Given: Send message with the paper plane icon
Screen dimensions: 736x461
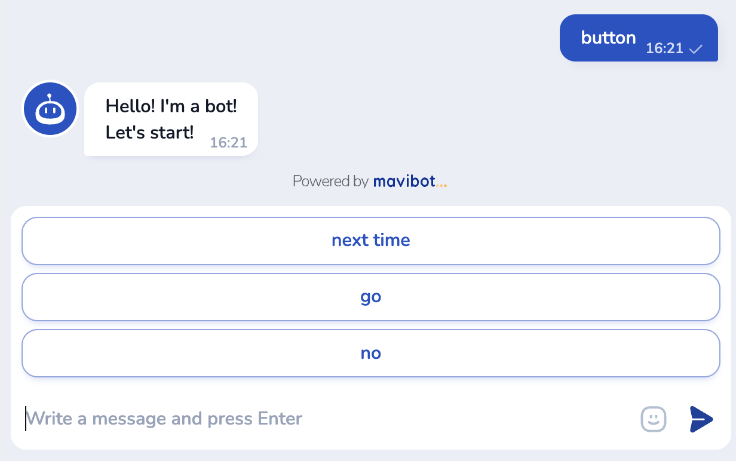Looking at the screenshot, I should point(701,419).
